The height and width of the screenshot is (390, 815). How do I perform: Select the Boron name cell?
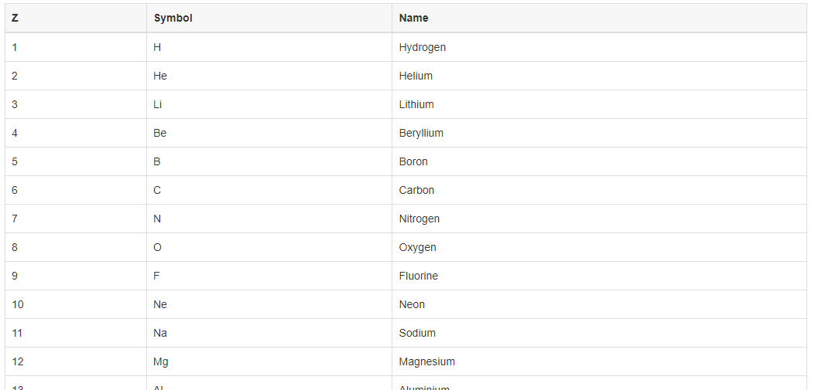(413, 161)
